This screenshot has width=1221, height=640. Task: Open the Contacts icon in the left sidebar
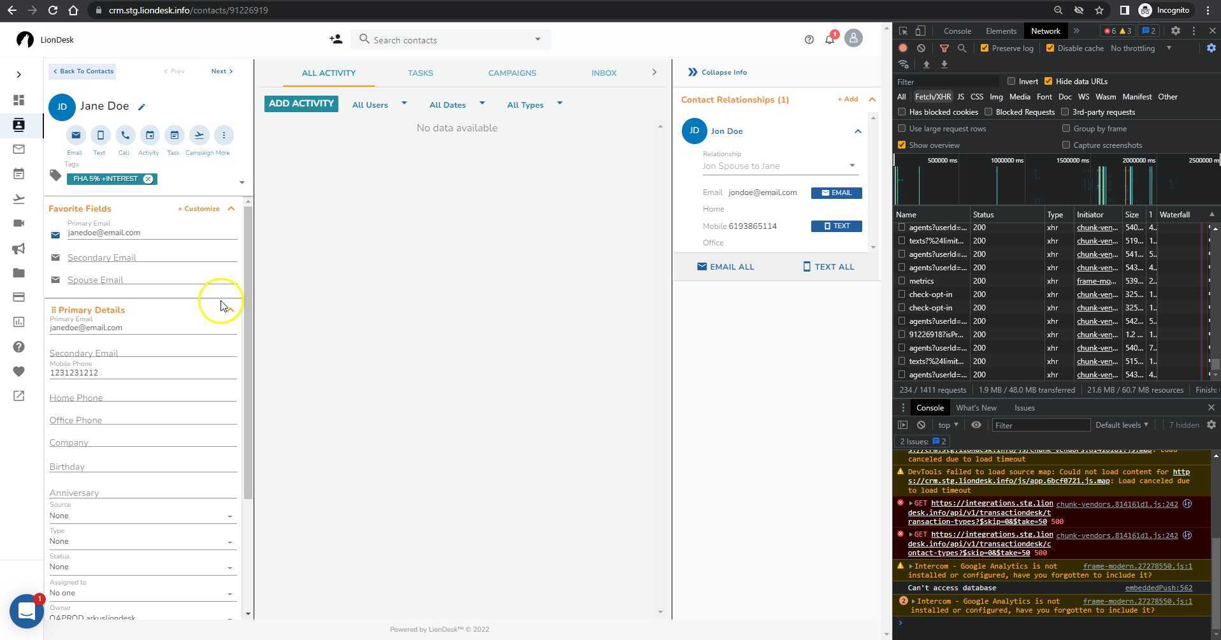point(18,125)
